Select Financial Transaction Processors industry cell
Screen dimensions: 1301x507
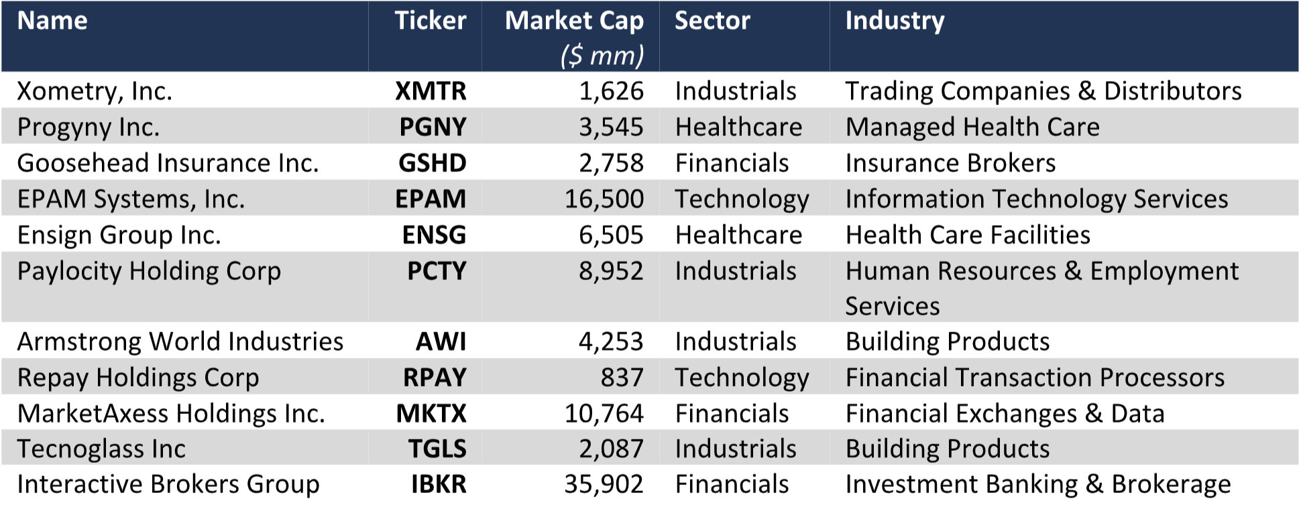1035,378
